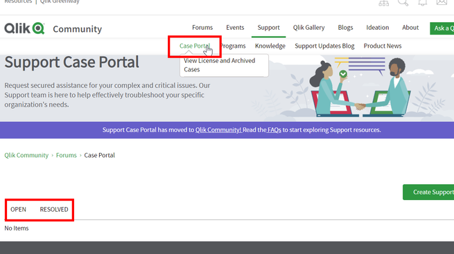This screenshot has width=454, height=254.
Task: Click the green Ask a Question button
Action: (442, 28)
